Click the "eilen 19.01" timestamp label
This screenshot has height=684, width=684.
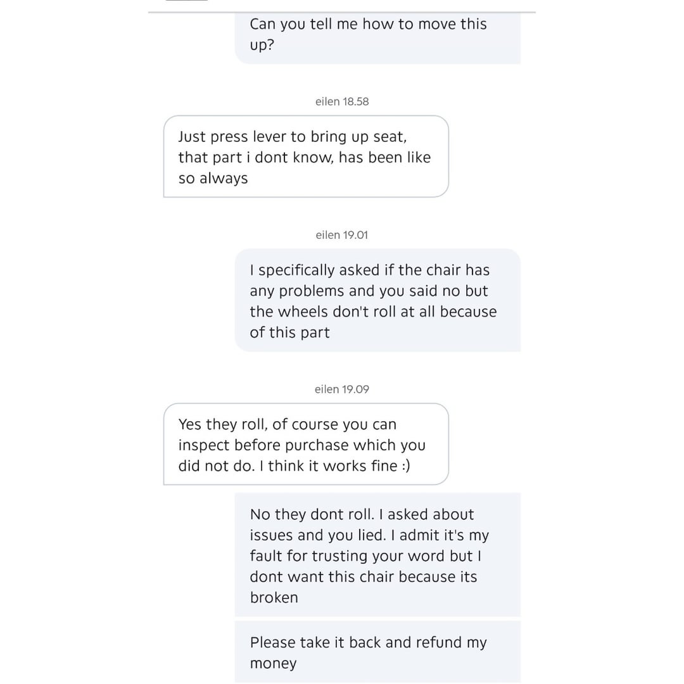tap(342, 235)
